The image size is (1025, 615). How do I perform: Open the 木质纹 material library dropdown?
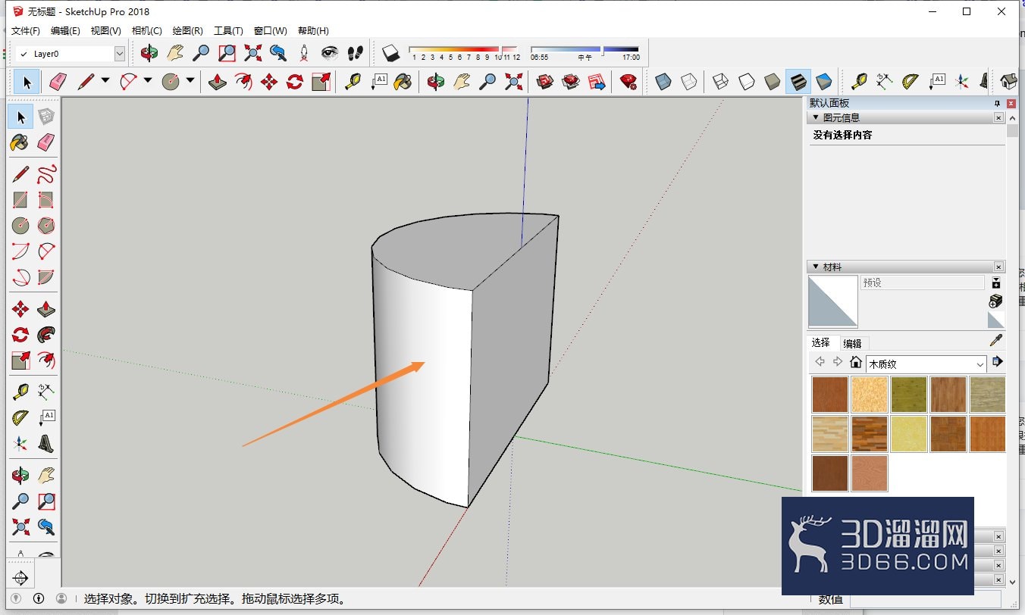926,364
